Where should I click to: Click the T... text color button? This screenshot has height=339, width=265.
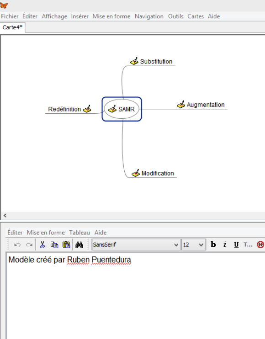[x=248, y=245]
